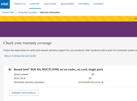Open the Support menu
The image size is (137, 101).
[35, 4]
